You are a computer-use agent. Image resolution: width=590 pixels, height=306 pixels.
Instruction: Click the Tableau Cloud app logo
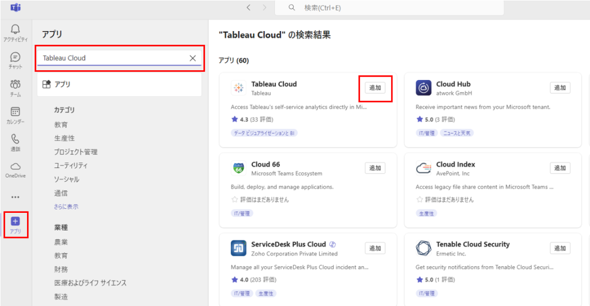point(239,88)
